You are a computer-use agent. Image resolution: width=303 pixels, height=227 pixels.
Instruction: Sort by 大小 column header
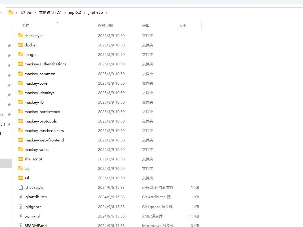click(x=183, y=26)
